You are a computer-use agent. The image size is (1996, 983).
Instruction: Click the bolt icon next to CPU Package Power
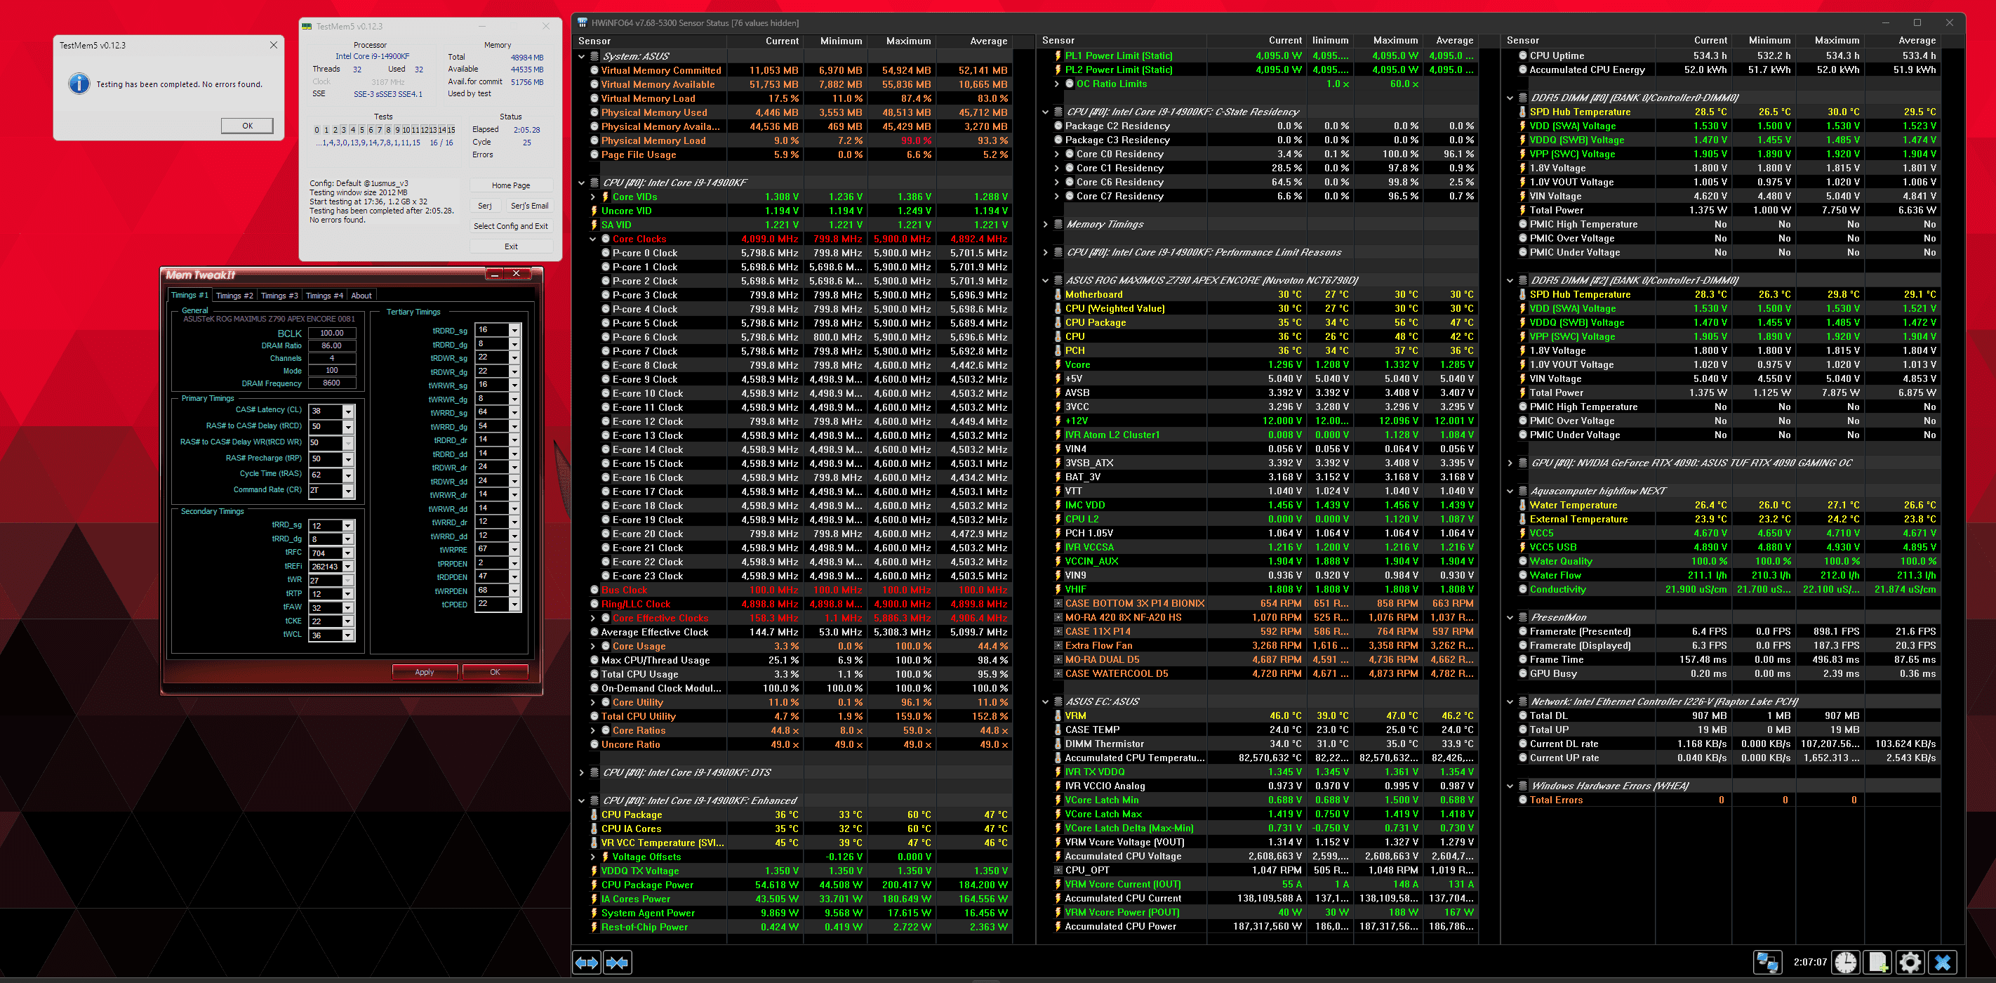coord(594,885)
